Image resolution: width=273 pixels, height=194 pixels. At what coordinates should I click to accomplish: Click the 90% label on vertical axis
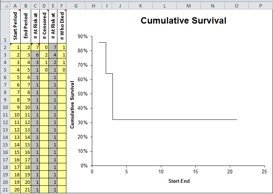pos(82,37)
